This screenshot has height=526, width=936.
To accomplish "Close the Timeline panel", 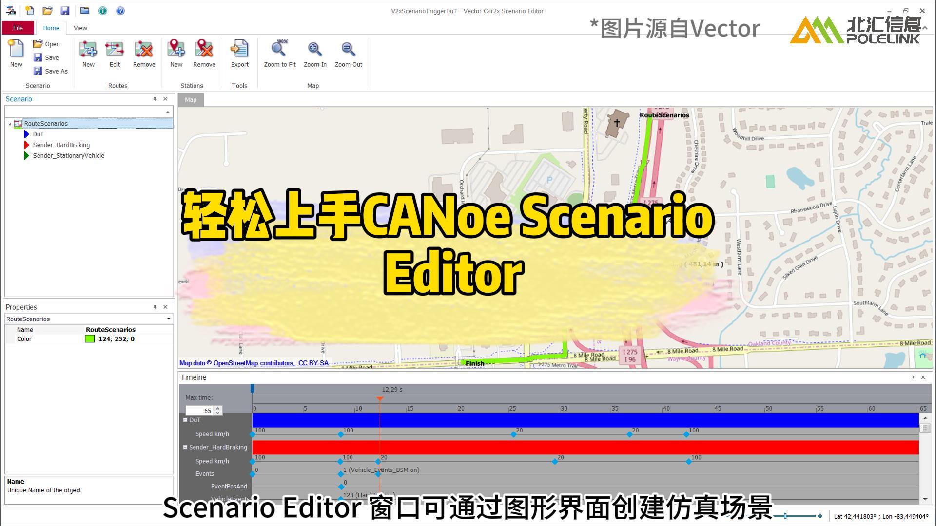I will point(923,377).
